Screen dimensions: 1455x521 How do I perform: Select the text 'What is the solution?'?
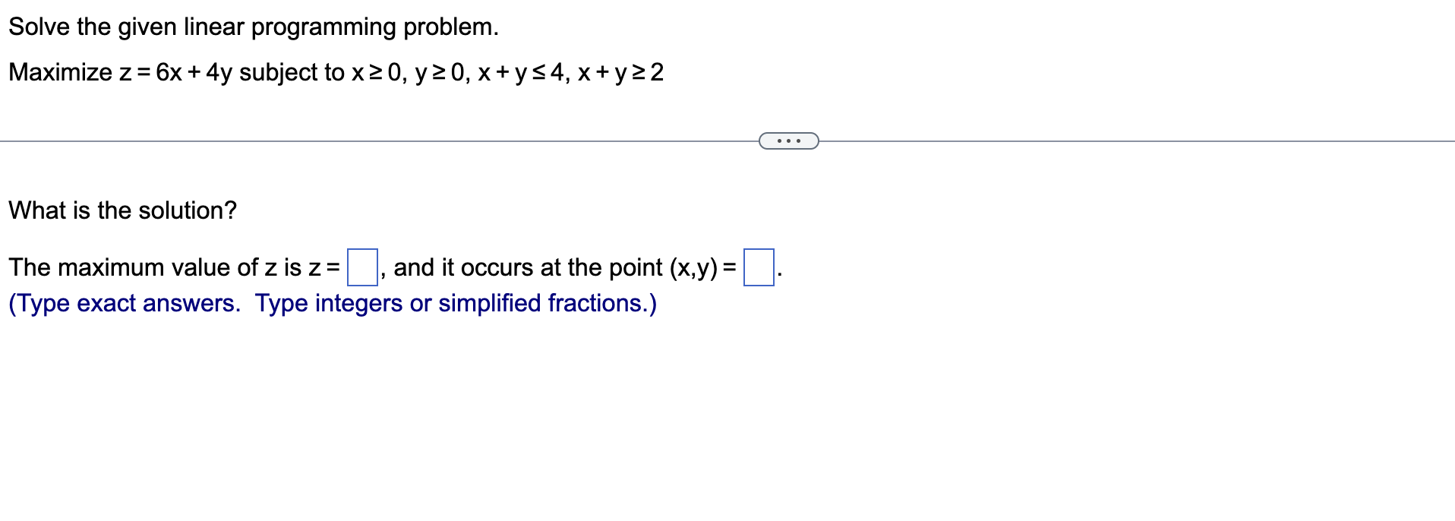(122, 210)
